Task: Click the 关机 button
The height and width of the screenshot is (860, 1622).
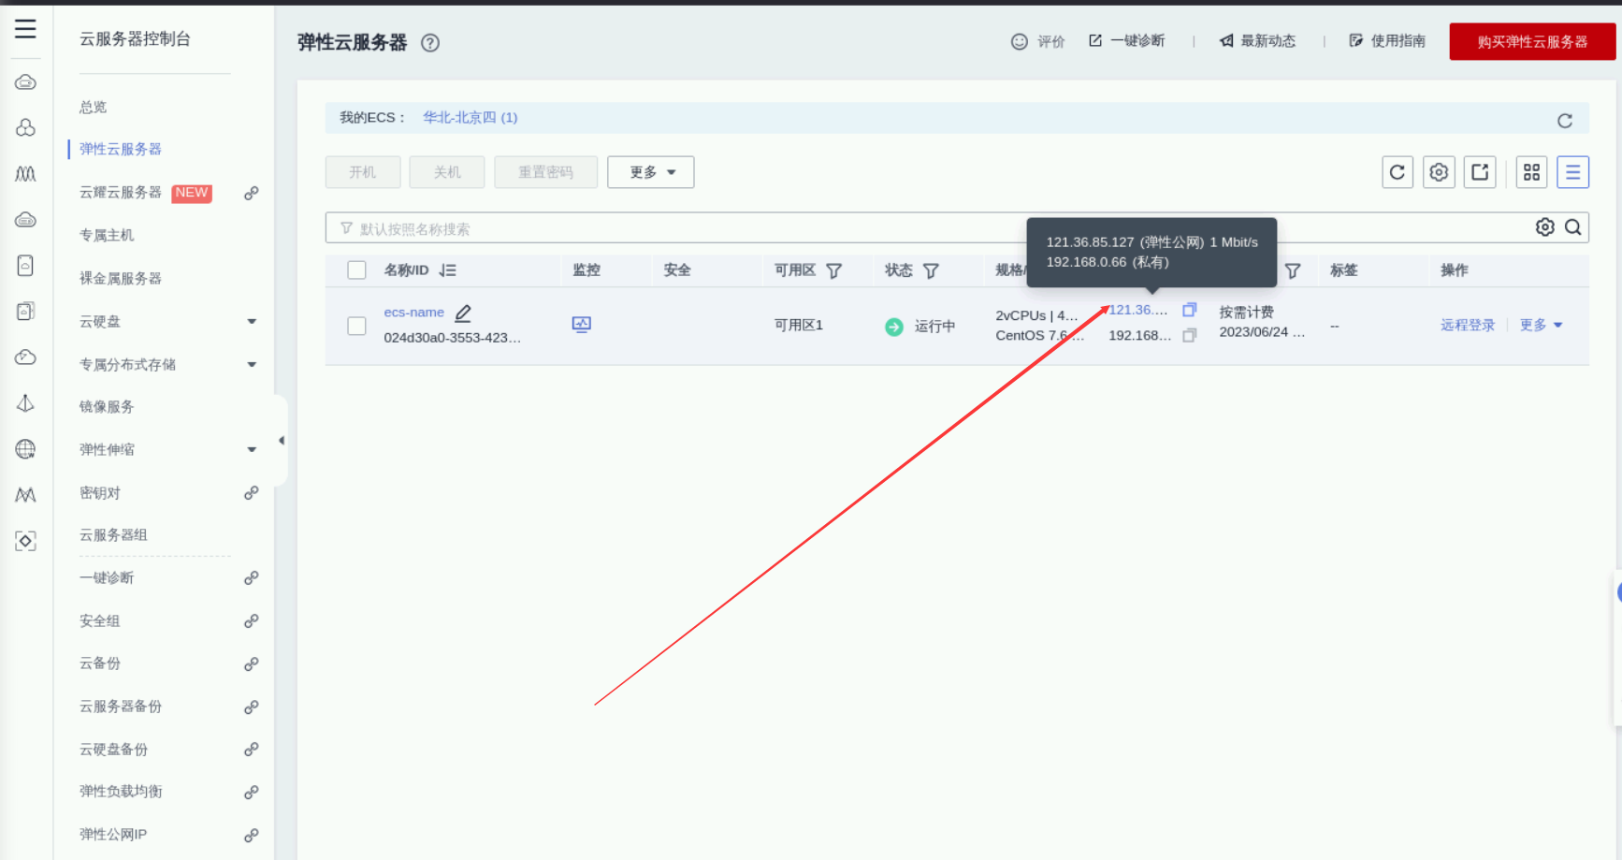Action: 447,172
